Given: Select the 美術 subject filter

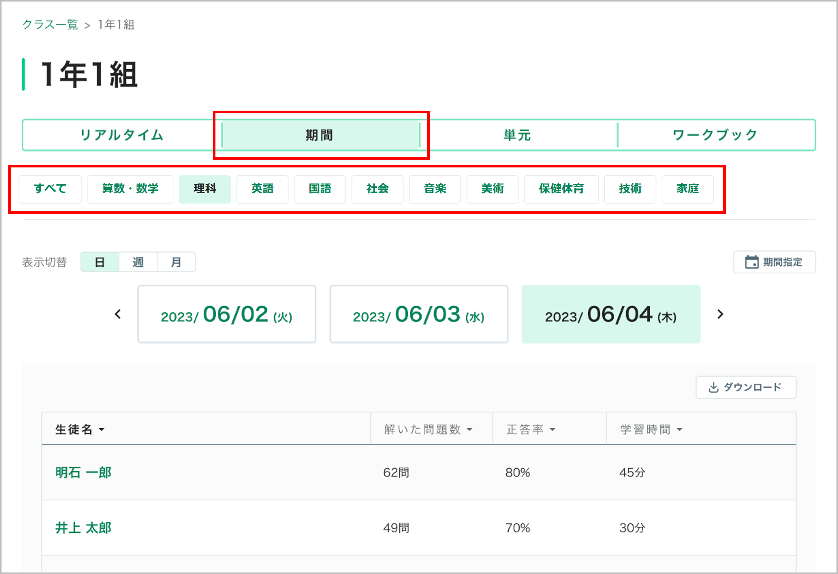Looking at the screenshot, I should (492, 189).
